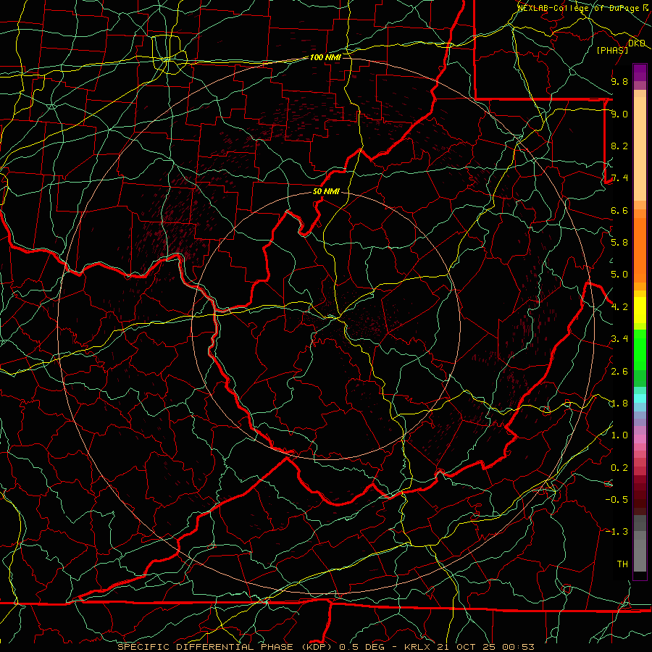Screen dimensions: 652x652
Task: Click the 3.4 scale value
Action: point(619,339)
